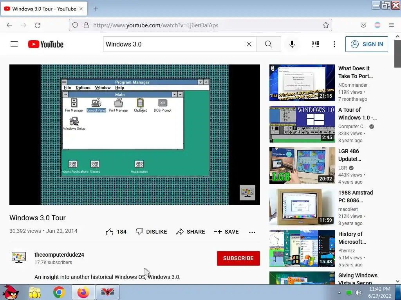Open the YouTube guide hamburger menu
The width and height of the screenshot is (401, 300).
14,44
